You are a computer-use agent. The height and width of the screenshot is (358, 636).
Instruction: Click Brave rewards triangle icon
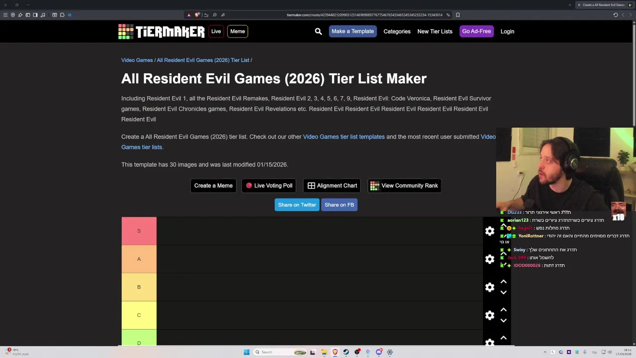pyautogui.click(x=189, y=15)
